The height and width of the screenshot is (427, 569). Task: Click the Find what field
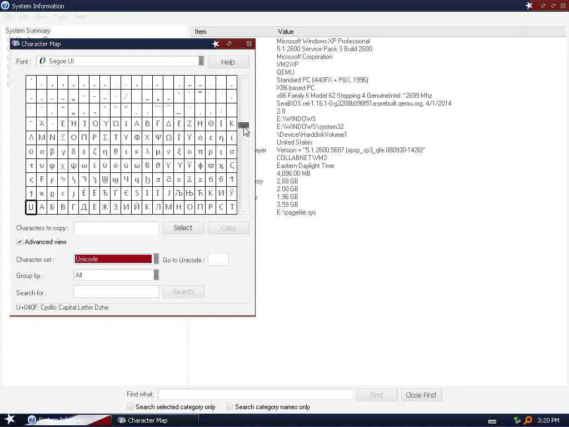tap(256, 394)
